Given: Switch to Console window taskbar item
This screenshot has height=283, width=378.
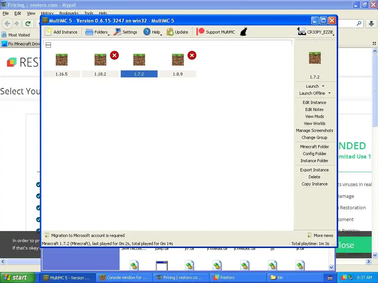Looking at the screenshot, I should [x=124, y=278].
